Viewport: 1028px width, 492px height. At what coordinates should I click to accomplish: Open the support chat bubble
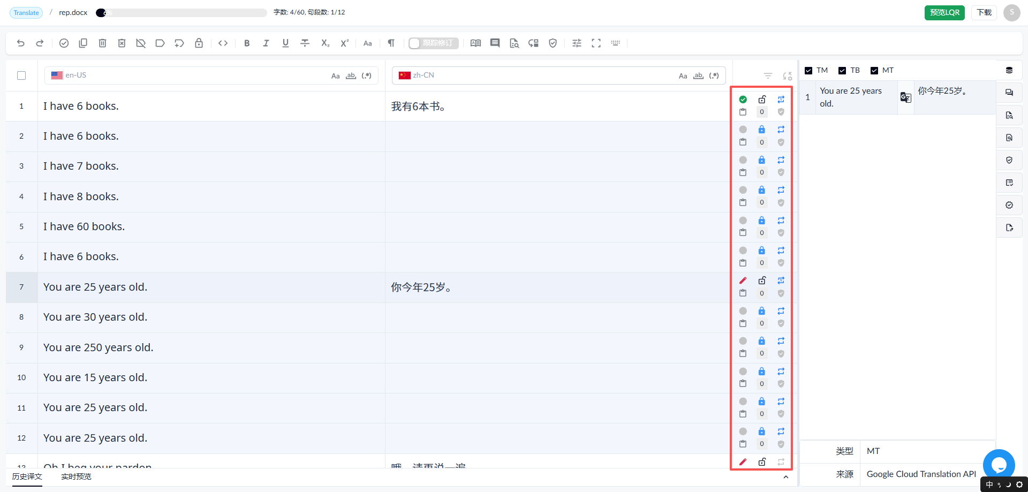click(x=999, y=465)
